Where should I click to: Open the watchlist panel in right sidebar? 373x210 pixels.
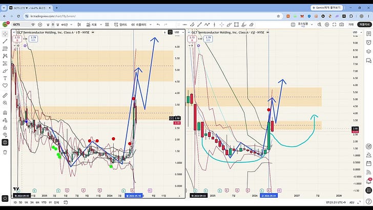pyautogui.click(x=368, y=34)
